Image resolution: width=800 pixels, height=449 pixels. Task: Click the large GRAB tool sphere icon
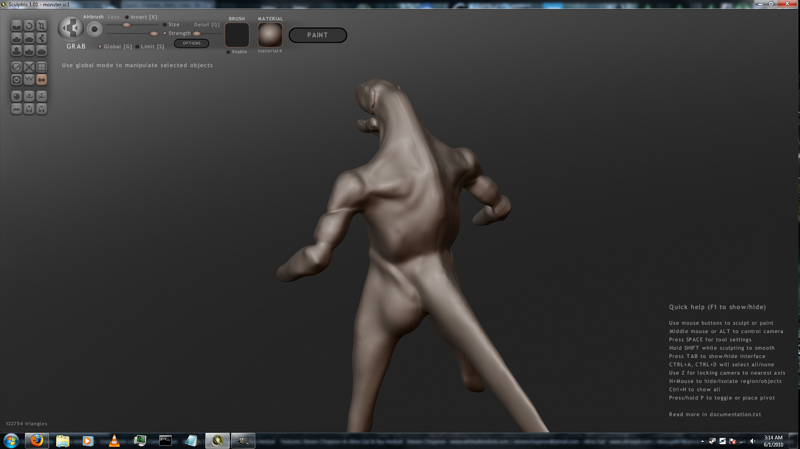click(71, 28)
